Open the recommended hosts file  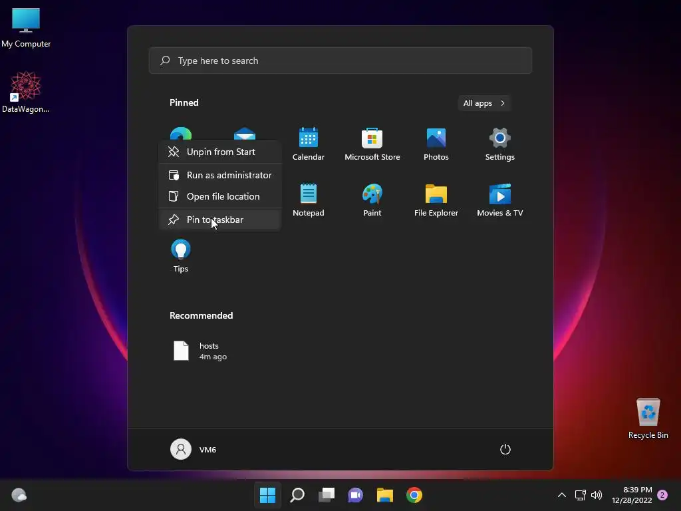click(200, 351)
